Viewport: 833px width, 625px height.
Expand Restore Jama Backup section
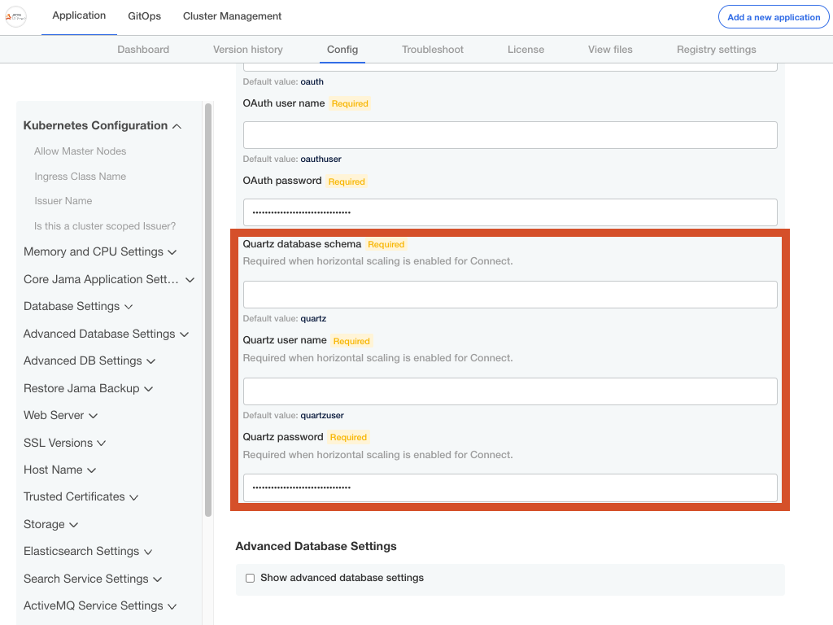(88, 389)
